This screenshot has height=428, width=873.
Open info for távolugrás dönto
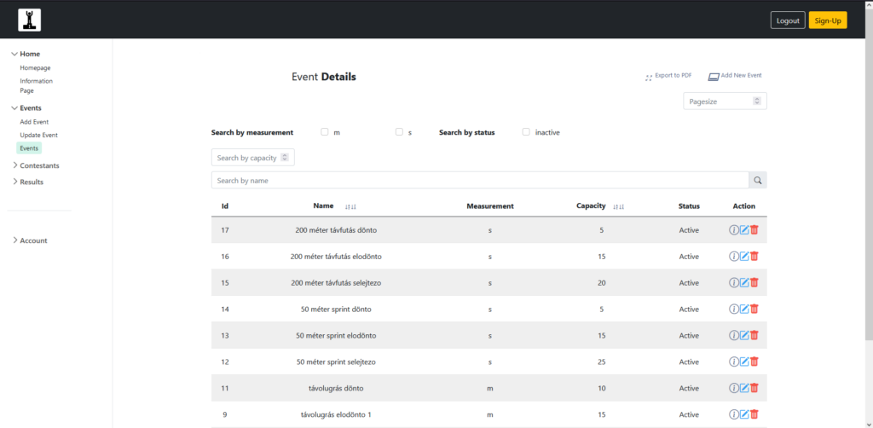click(734, 388)
